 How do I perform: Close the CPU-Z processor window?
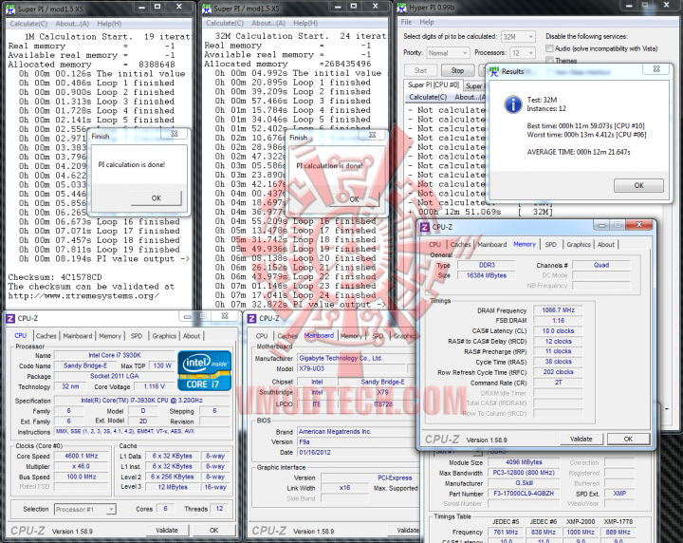[225, 316]
